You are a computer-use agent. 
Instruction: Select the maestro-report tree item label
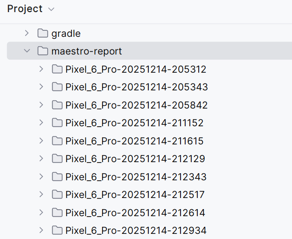(x=86, y=51)
